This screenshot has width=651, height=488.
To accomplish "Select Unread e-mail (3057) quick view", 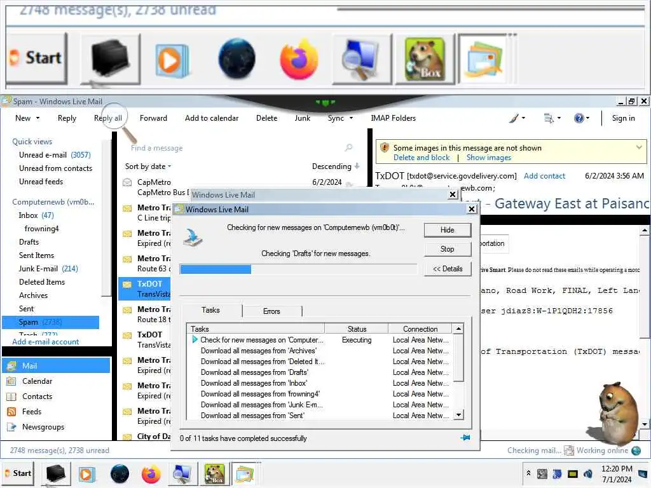I will click(x=55, y=155).
